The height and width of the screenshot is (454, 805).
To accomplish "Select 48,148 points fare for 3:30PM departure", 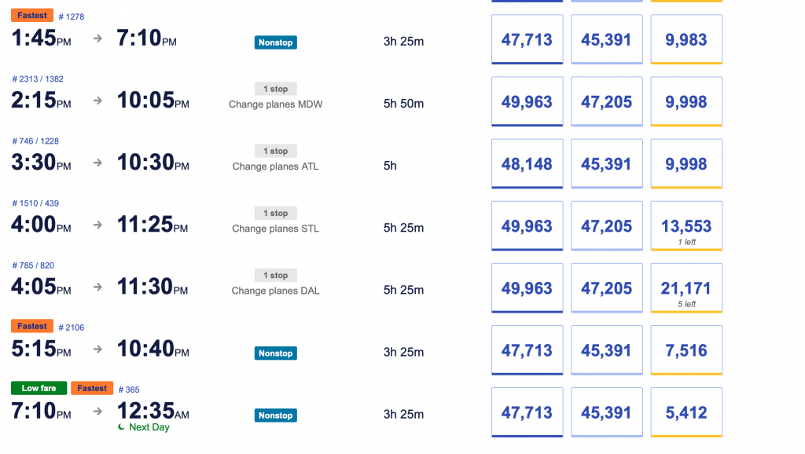I will [x=527, y=163].
